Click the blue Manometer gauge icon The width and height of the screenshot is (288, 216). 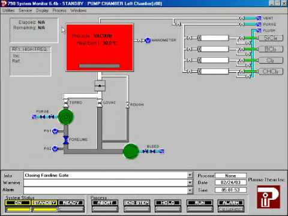[x=148, y=40]
